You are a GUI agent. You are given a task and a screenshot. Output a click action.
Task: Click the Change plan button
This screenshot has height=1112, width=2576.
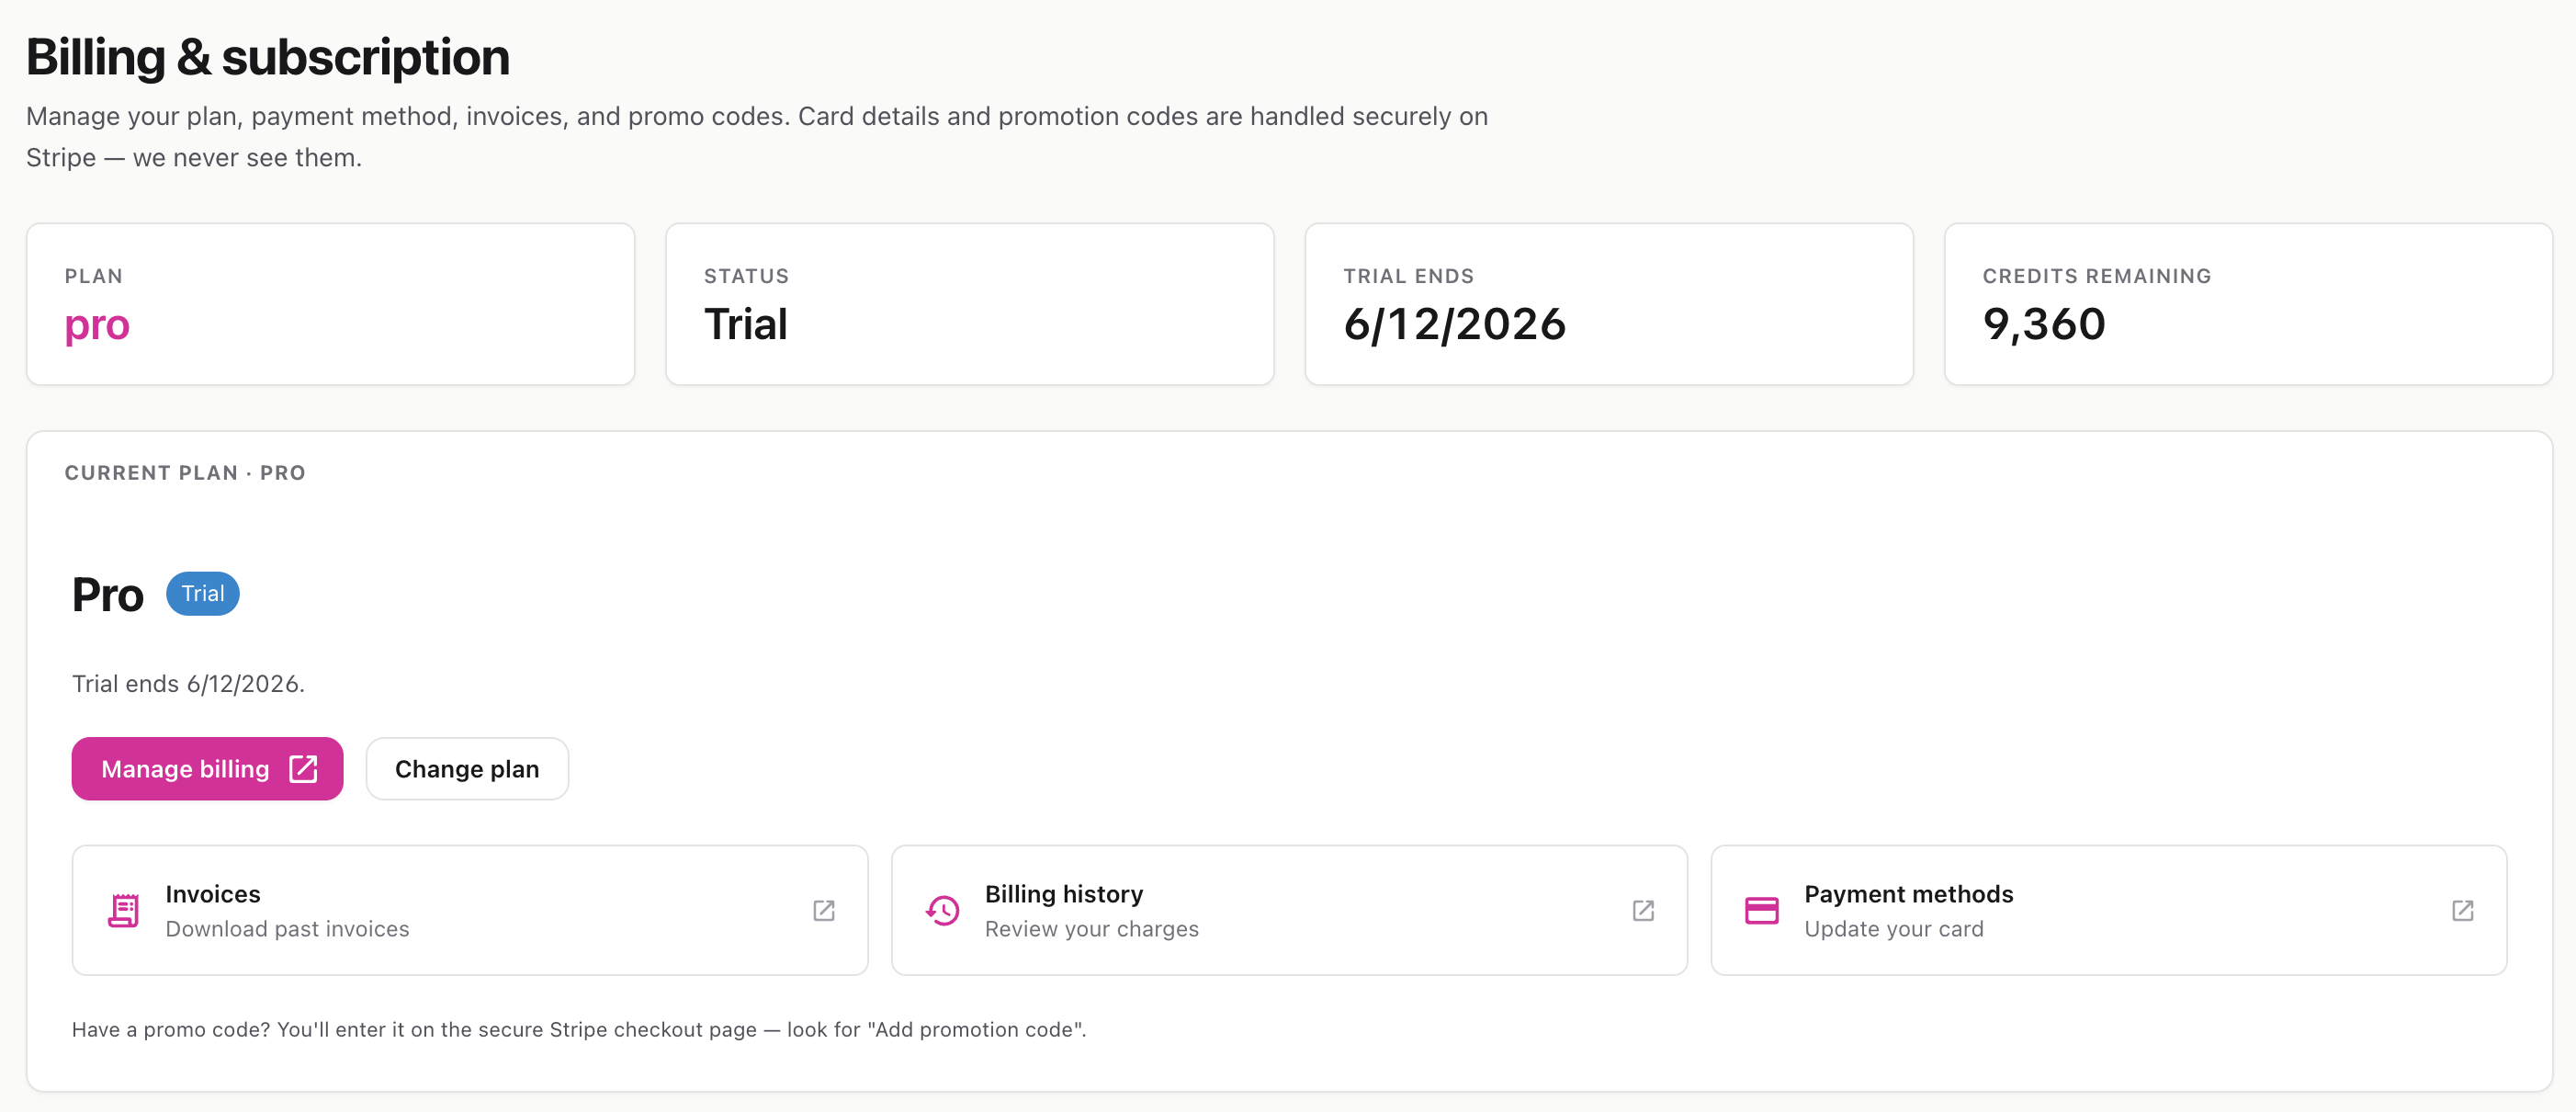click(x=467, y=768)
